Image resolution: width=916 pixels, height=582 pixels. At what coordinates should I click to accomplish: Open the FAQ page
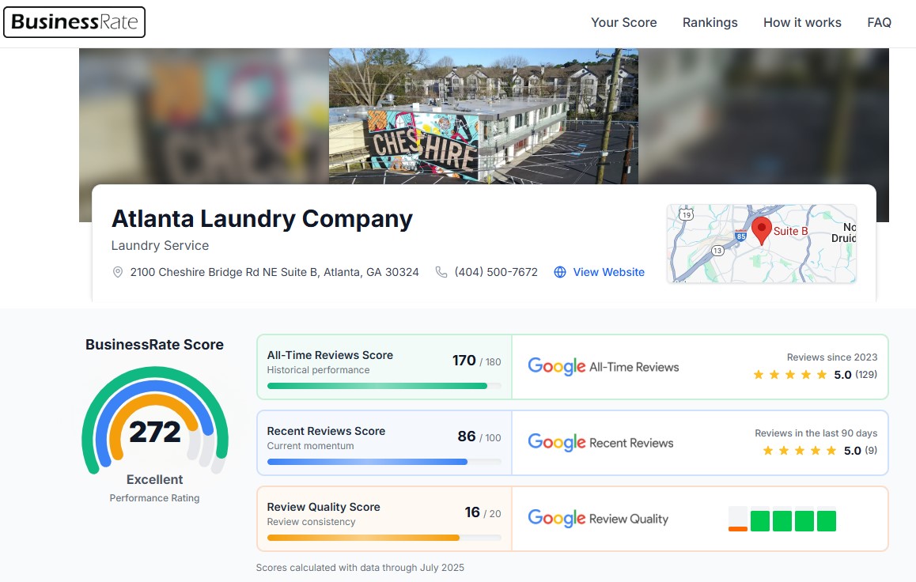tap(879, 22)
